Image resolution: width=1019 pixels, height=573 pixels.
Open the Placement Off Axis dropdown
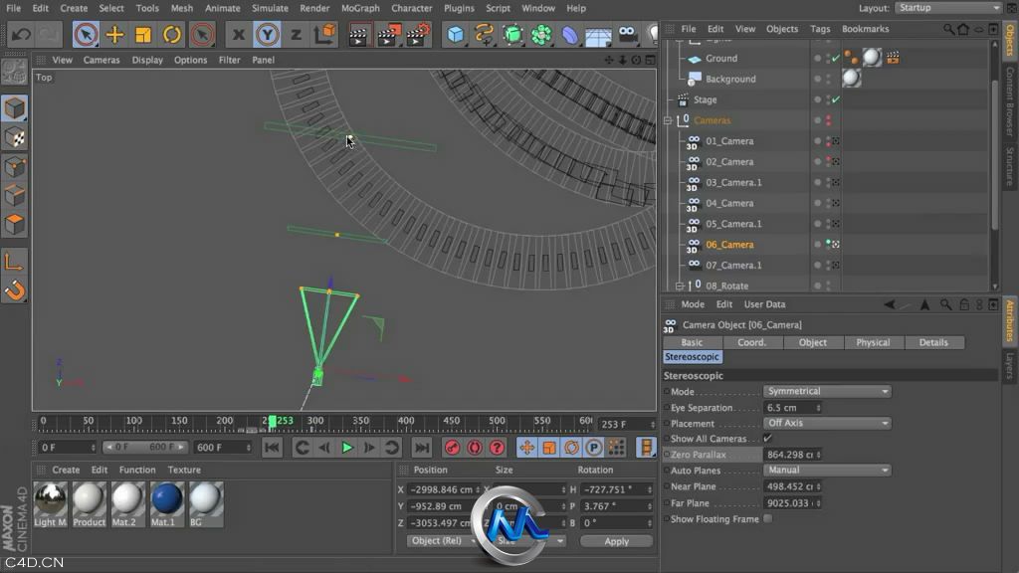pos(827,423)
